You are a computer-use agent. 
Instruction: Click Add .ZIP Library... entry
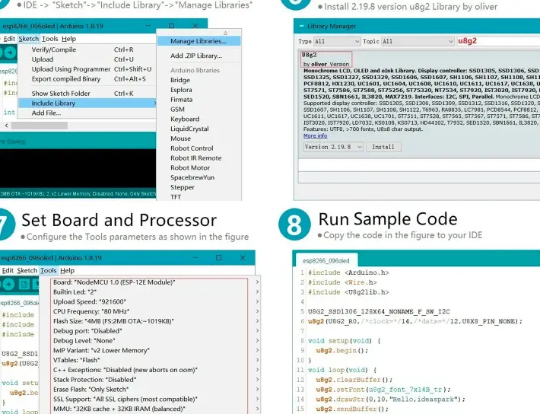coord(199,56)
